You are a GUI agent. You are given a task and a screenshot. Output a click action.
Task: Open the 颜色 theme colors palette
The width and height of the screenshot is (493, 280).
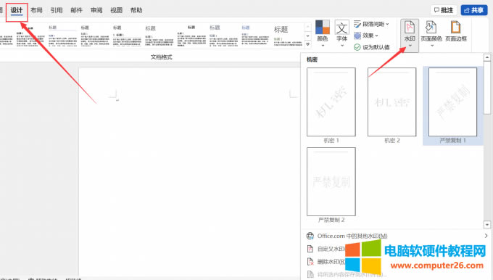coord(323,33)
